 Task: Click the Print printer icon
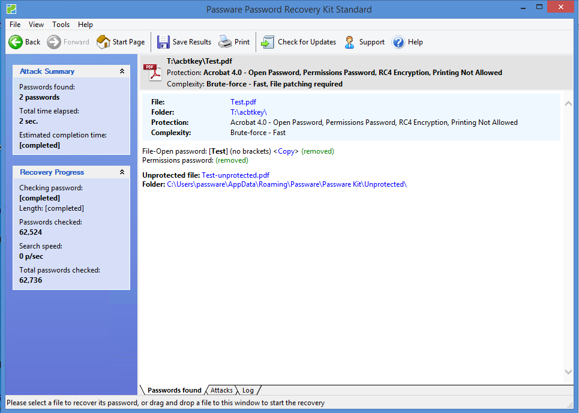point(225,41)
